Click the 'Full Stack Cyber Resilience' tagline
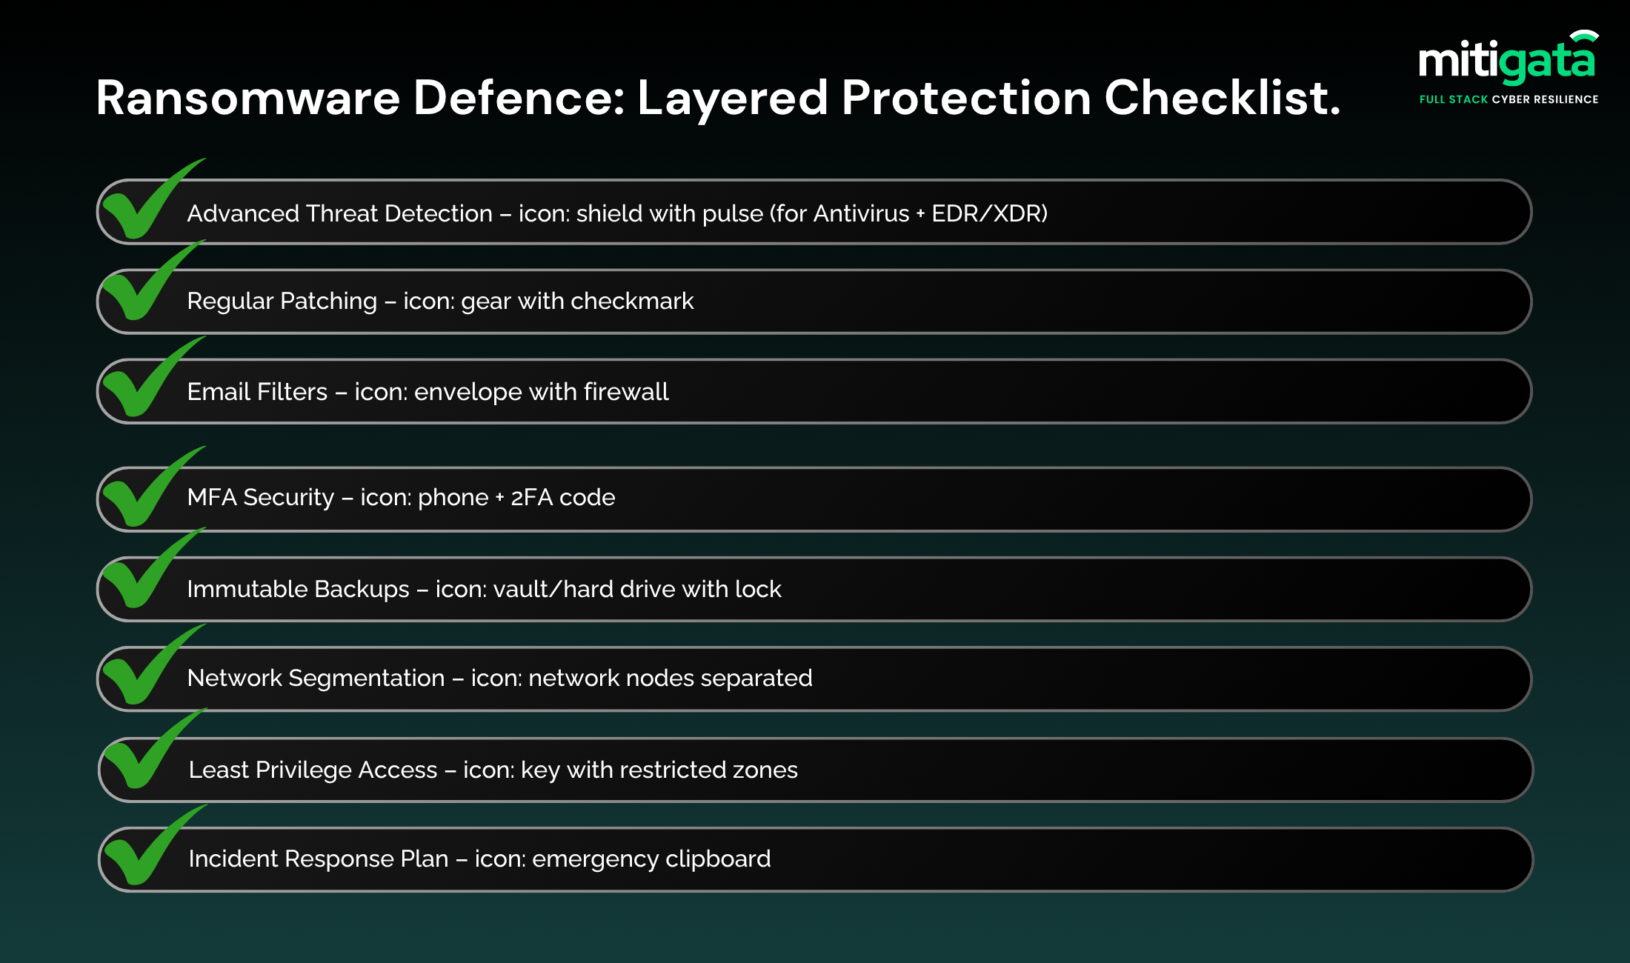The image size is (1630, 963). click(x=1508, y=99)
